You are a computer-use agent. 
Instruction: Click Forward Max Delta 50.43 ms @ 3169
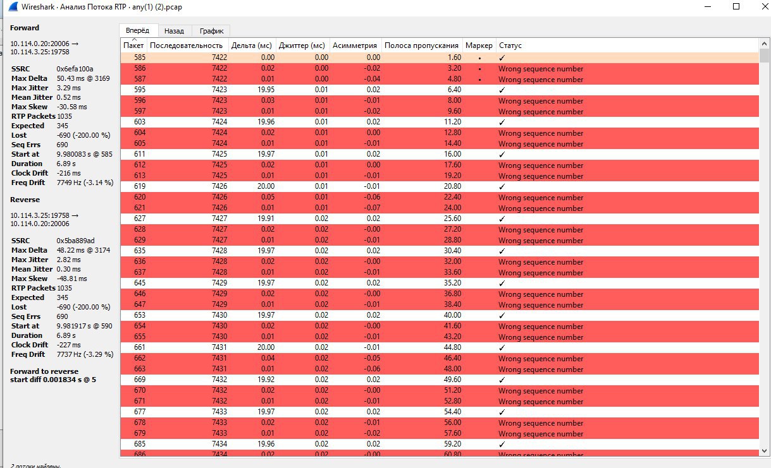click(x=83, y=78)
